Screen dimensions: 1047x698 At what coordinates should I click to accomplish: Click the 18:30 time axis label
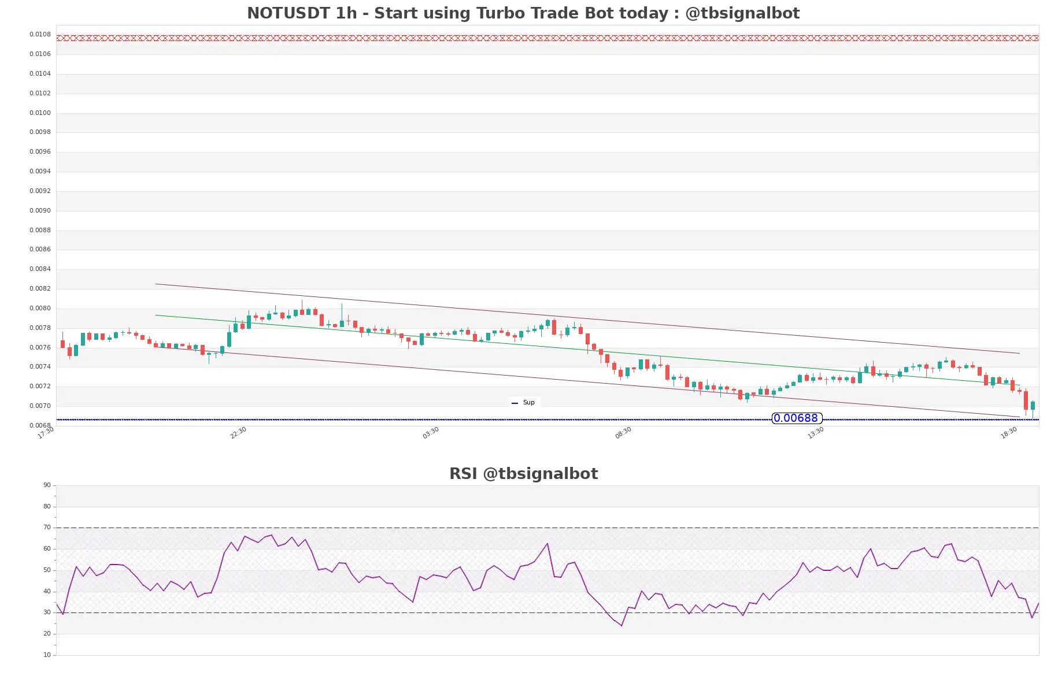click(x=1009, y=433)
